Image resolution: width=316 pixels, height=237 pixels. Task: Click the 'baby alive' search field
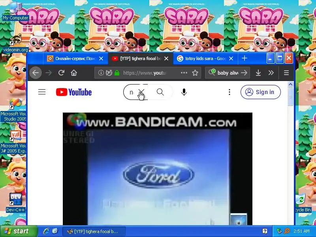228,73
